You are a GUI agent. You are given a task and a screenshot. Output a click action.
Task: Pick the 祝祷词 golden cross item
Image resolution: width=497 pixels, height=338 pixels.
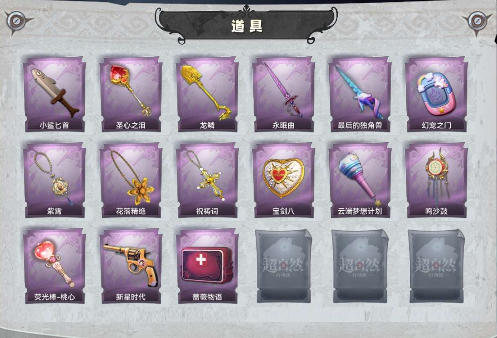tap(207, 180)
